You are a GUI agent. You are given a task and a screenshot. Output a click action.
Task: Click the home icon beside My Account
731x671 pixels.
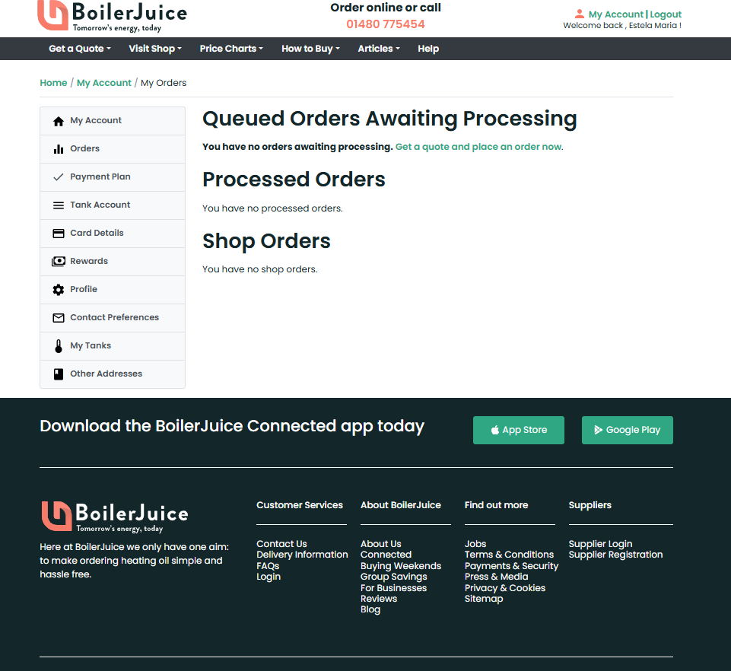(59, 121)
